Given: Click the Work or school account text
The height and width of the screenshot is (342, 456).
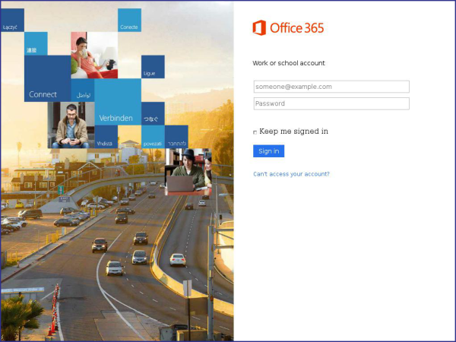Looking at the screenshot, I should click(289, 63).
